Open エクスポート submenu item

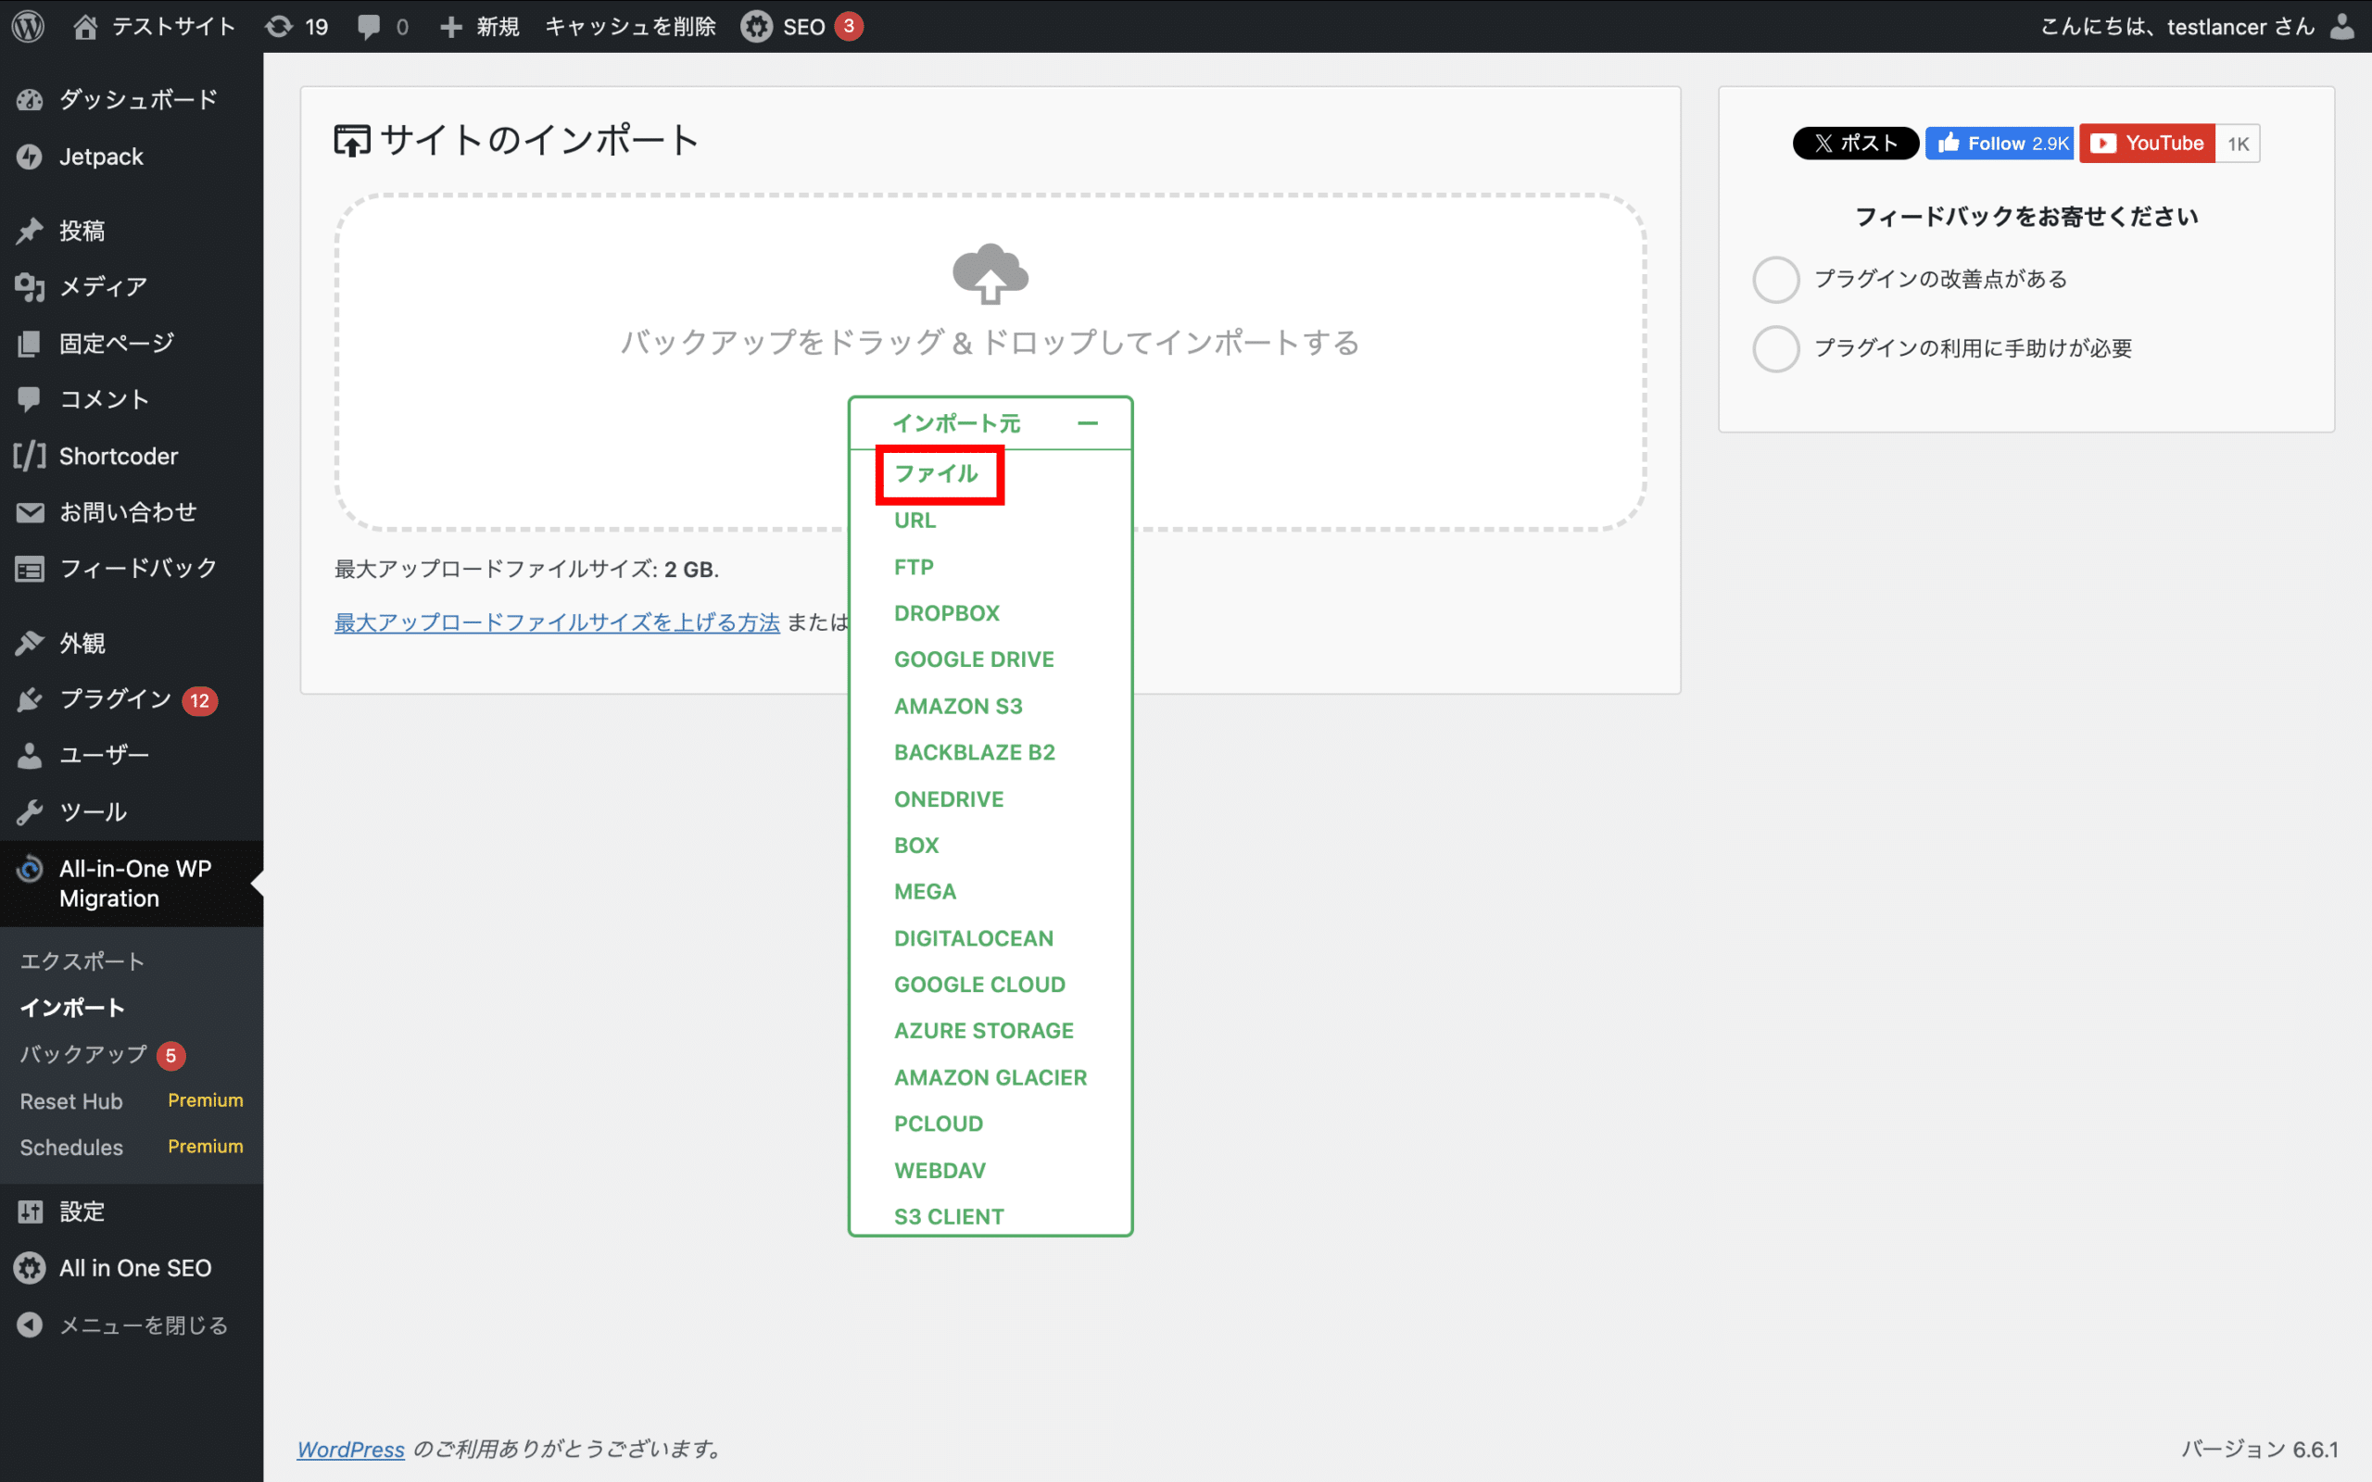(82, 961)
